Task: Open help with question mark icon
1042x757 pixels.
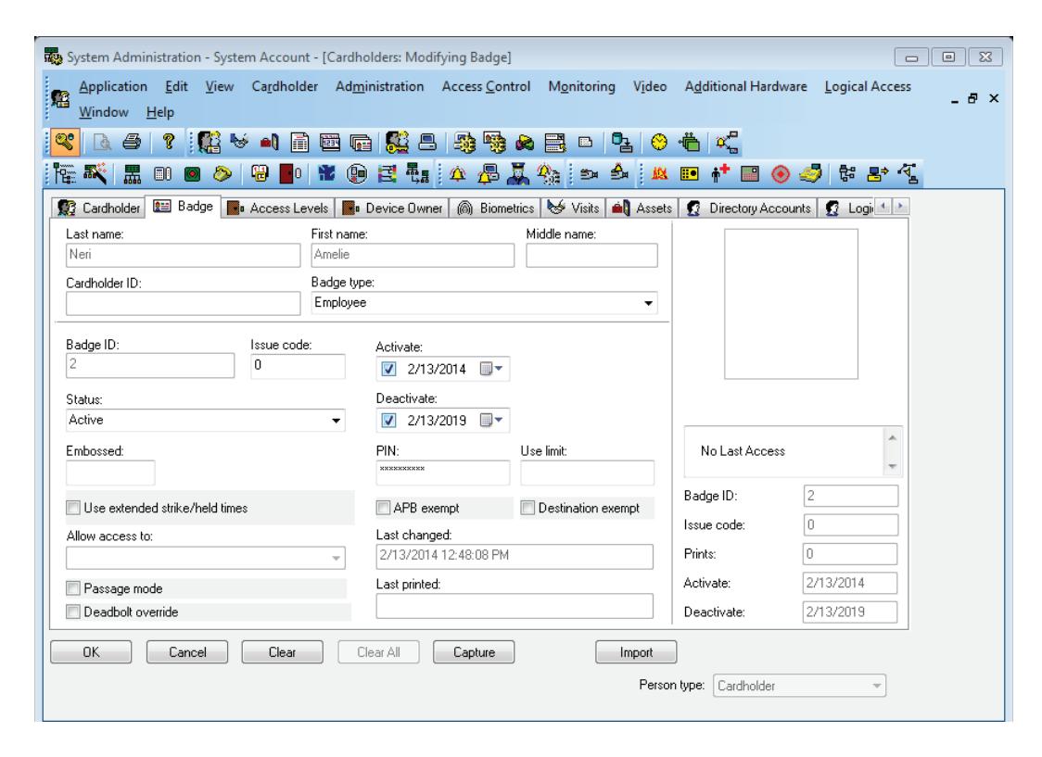Action: coord(169,142)
